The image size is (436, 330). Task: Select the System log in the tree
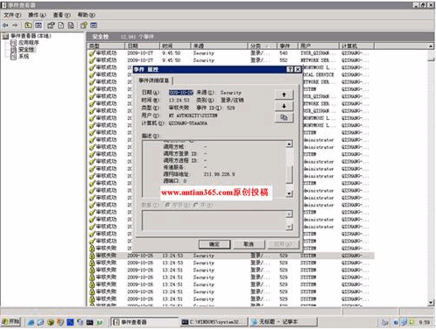24,56
